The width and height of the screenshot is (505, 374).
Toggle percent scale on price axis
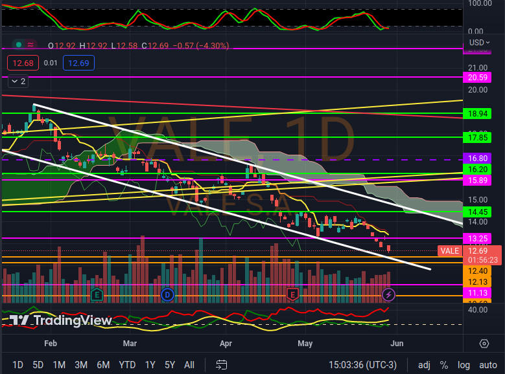444,365
